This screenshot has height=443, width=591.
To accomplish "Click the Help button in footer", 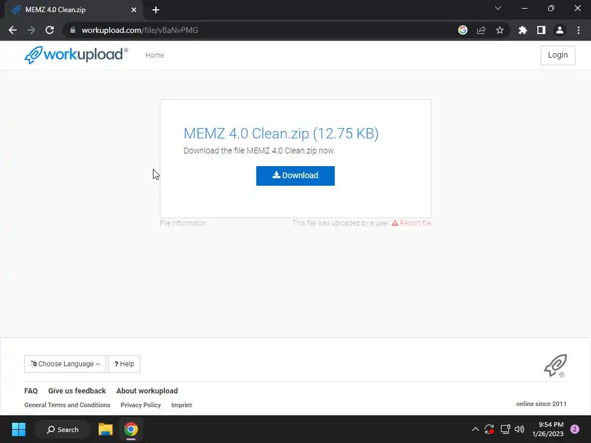I will click(x=124, y=364).
